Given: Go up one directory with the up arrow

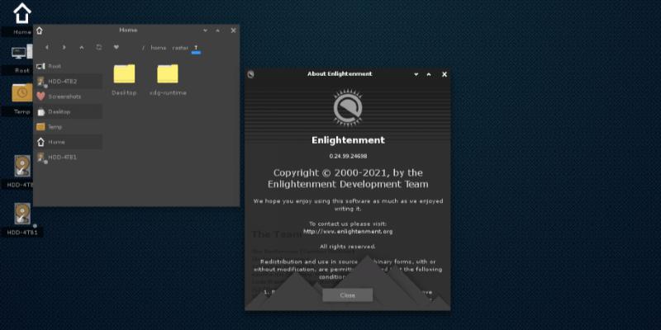Looking at the screenshot, I should click(81, 47).
